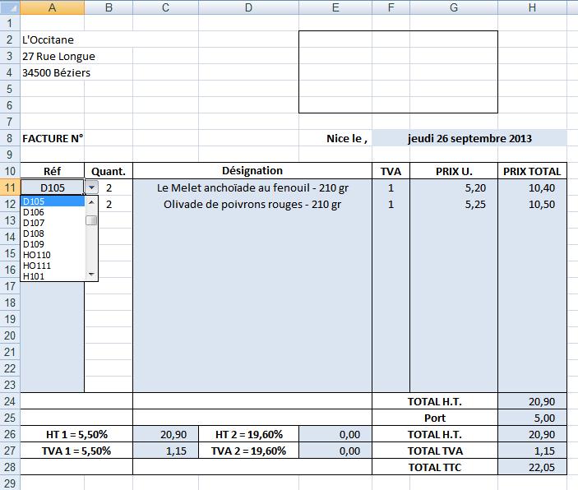Click the dropdown list scroll-up arrow

click(x=92, y=201)
